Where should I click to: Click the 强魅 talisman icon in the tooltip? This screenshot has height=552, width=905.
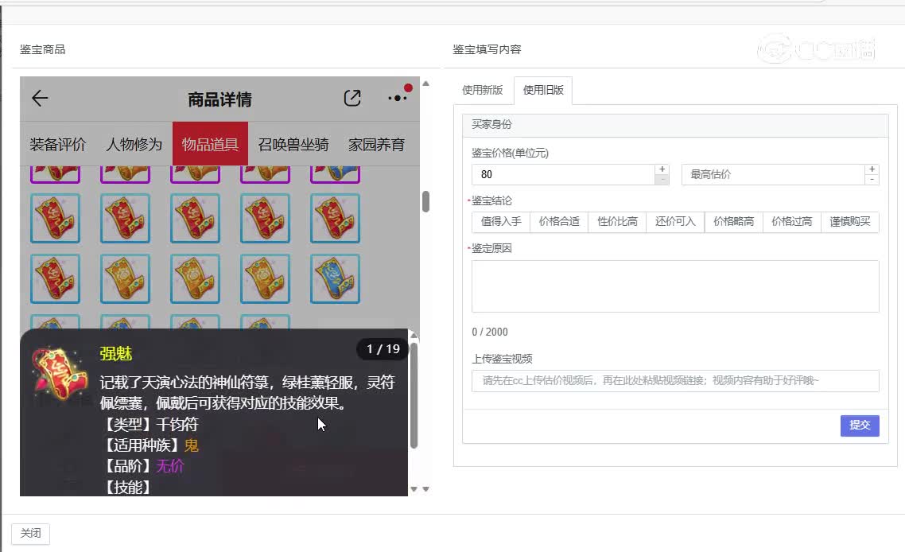coord(60,374)
